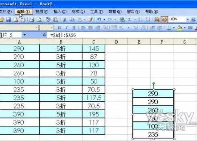Click the Undo arrow icon
The image size is (197, 141).
[99, 20]
